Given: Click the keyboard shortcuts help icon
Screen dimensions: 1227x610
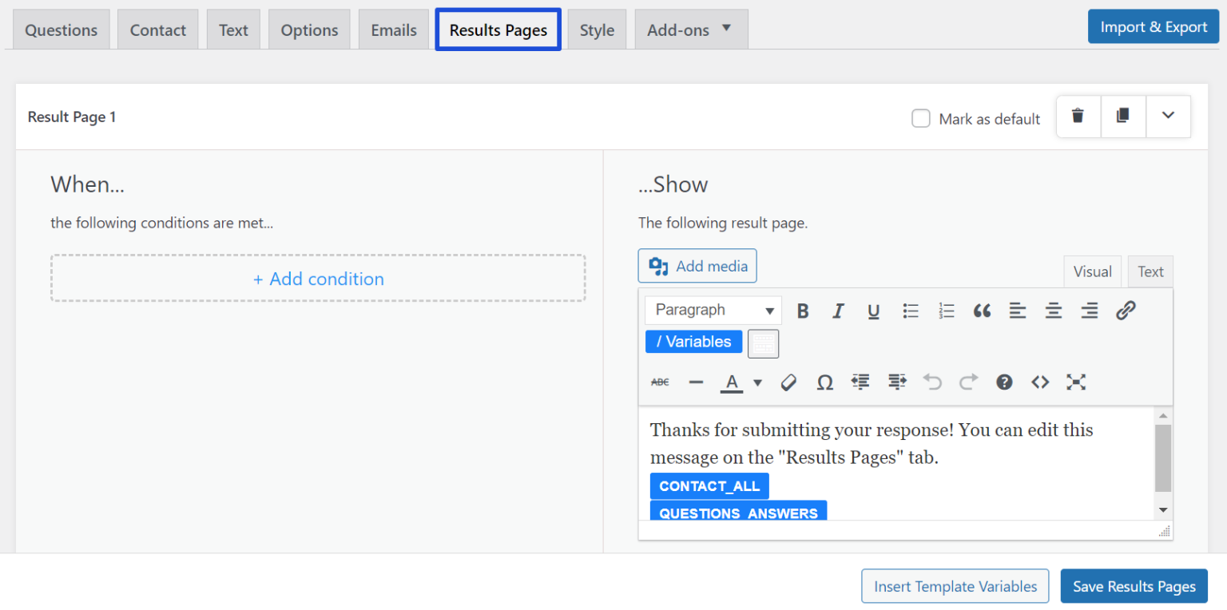Looking at the screenshot, I should [1004, 382].
